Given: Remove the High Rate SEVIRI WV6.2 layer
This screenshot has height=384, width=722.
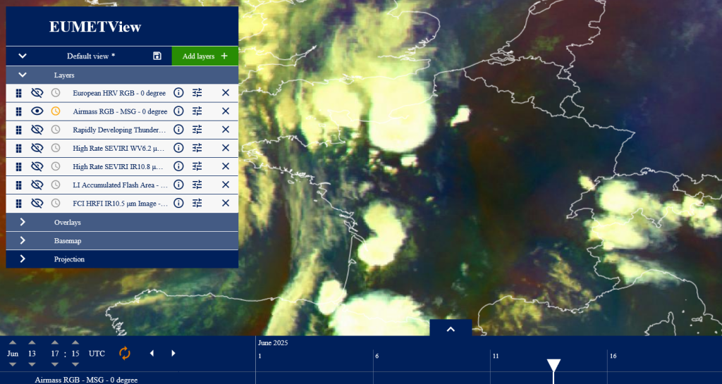Looking at the screenshot, I should (x=226, y=148).
